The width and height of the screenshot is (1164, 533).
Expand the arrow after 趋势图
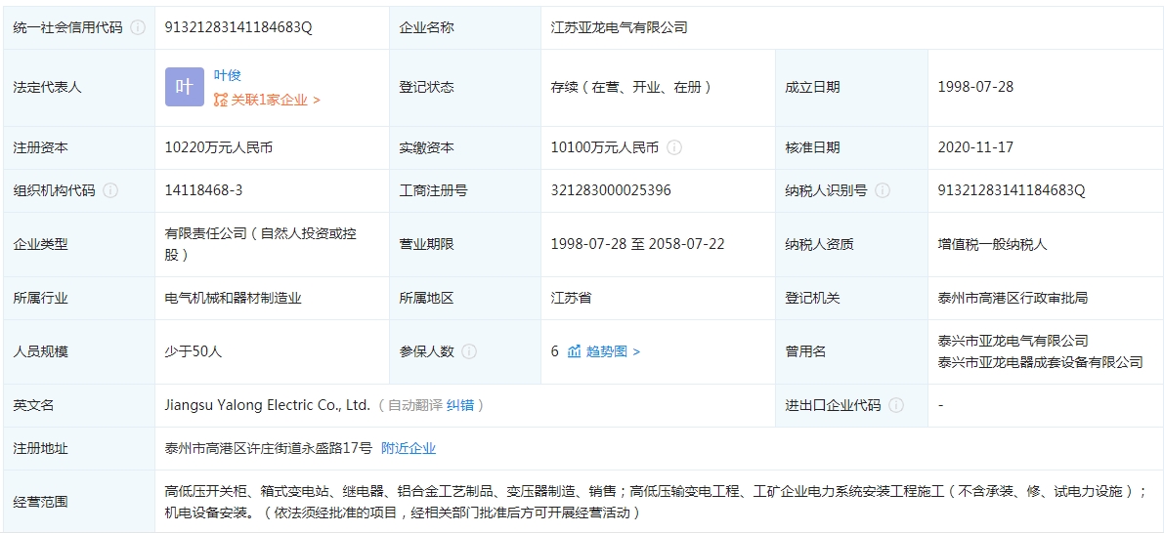pyautogui.click(x=637, y=351)
